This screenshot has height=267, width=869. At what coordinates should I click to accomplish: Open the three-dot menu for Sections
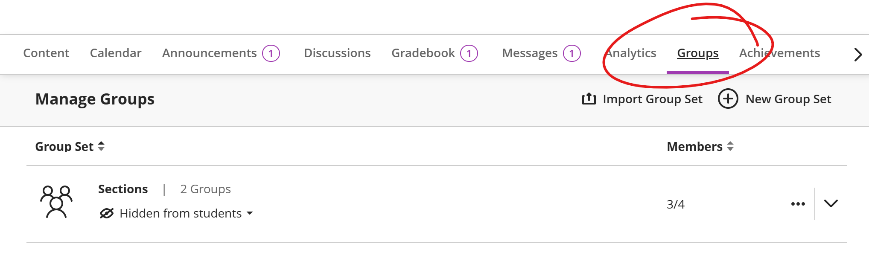(798, 204)
